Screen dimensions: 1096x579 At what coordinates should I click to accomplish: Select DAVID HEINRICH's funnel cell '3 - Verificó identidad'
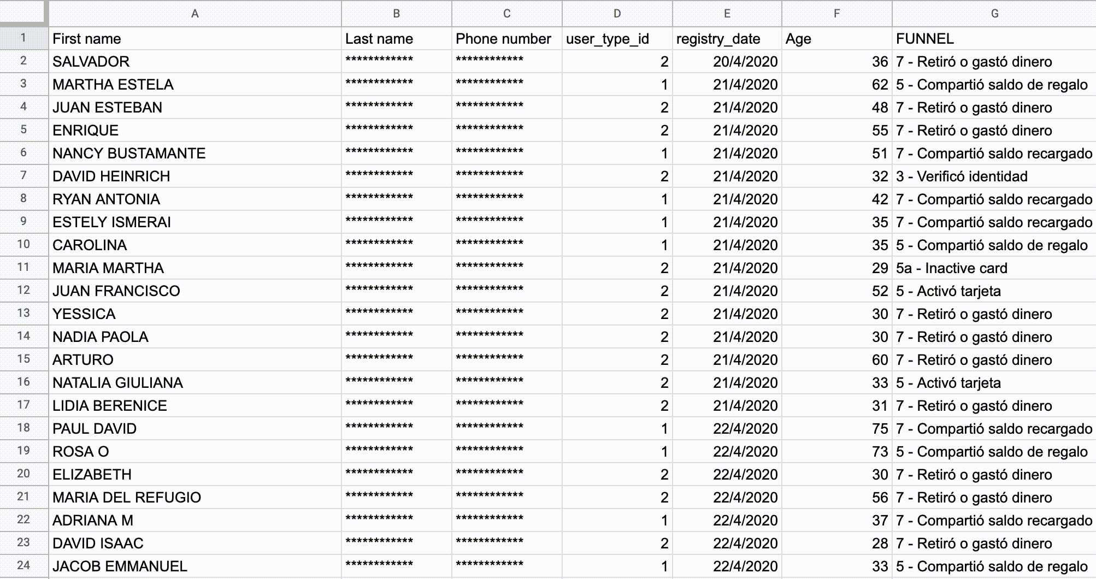(962, 176)
